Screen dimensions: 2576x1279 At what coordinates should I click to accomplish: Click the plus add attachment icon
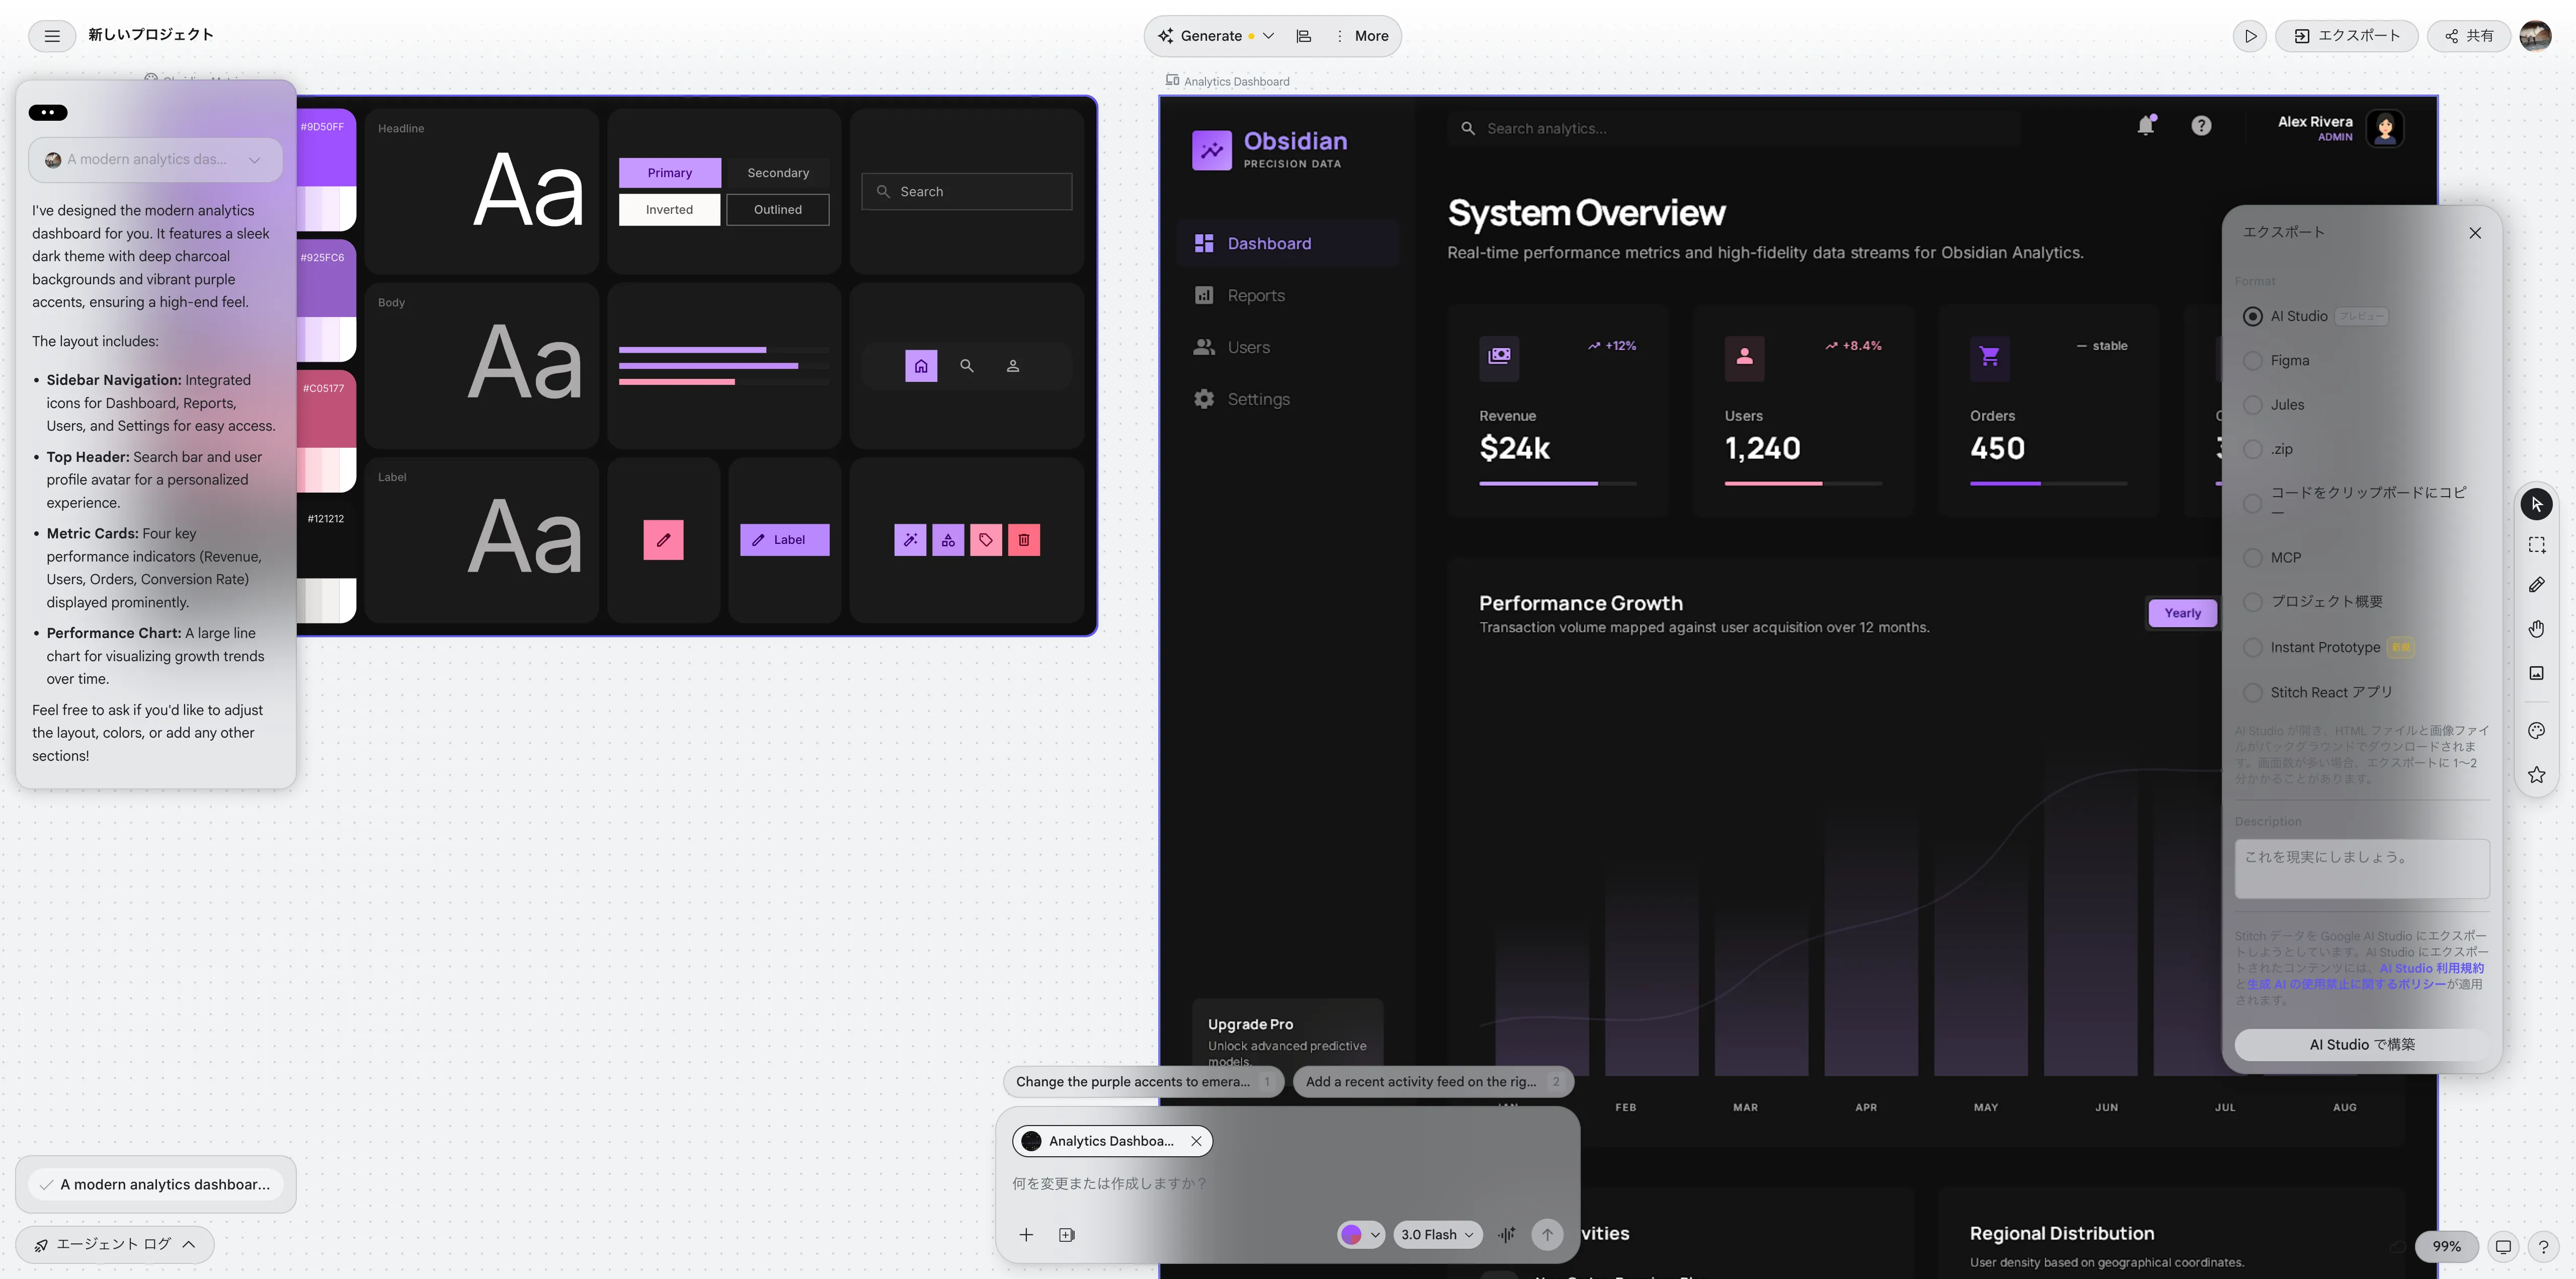click(x=1026, y=1235)
